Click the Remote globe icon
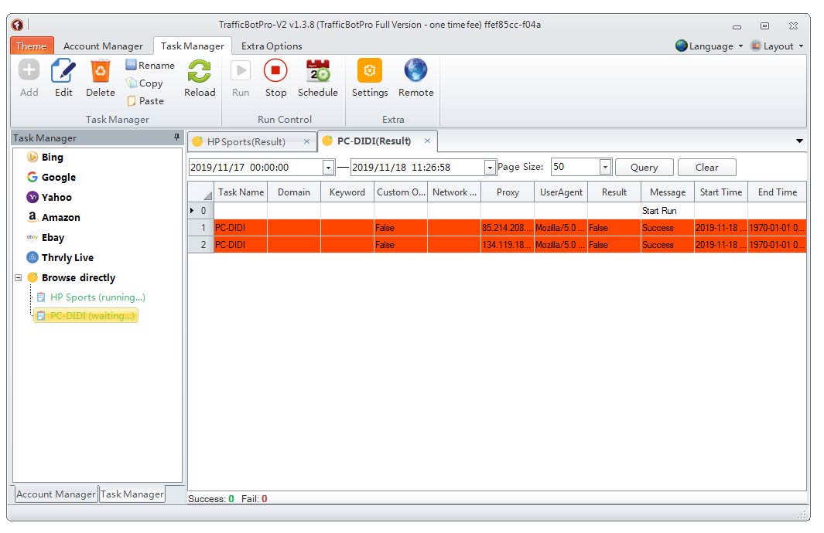Image resolution: width=824 pixels, height=533 pixels. point(415,72)
